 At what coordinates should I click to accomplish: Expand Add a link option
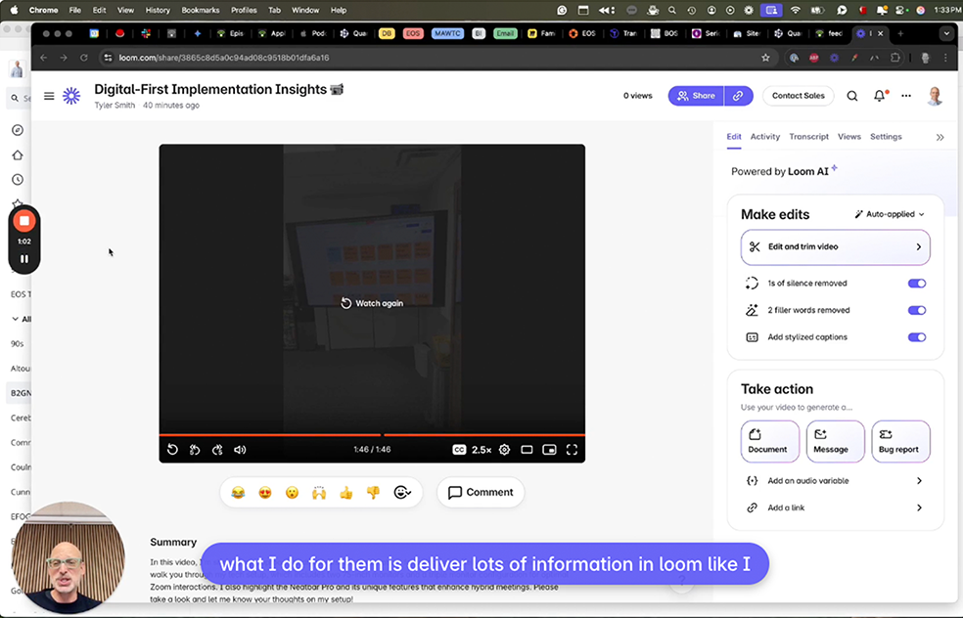[x=835, y=508]
